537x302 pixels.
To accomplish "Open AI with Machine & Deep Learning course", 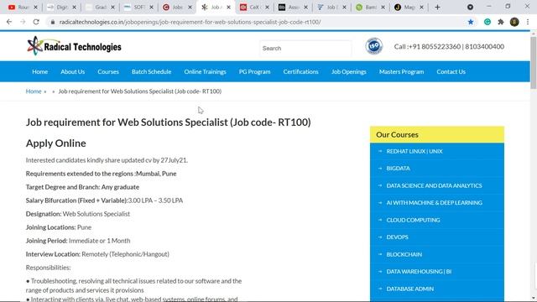I will coord(435,202).
